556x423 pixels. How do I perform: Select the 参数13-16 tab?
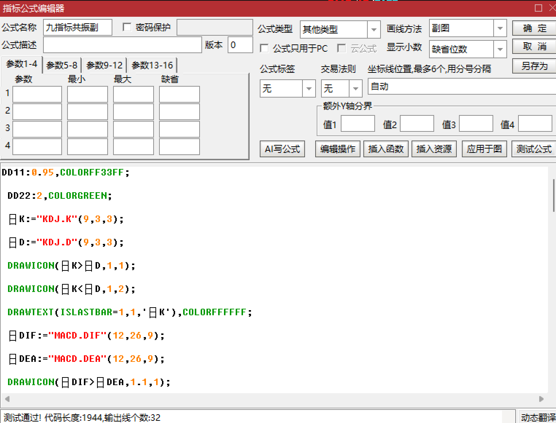(x=152, y=66)
